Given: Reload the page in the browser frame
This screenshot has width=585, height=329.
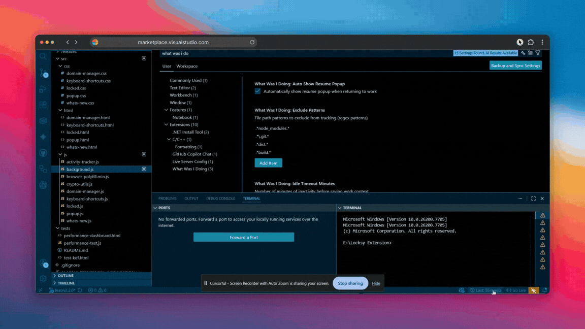Looking at the screenshot, I should click(x=252, y=42).
